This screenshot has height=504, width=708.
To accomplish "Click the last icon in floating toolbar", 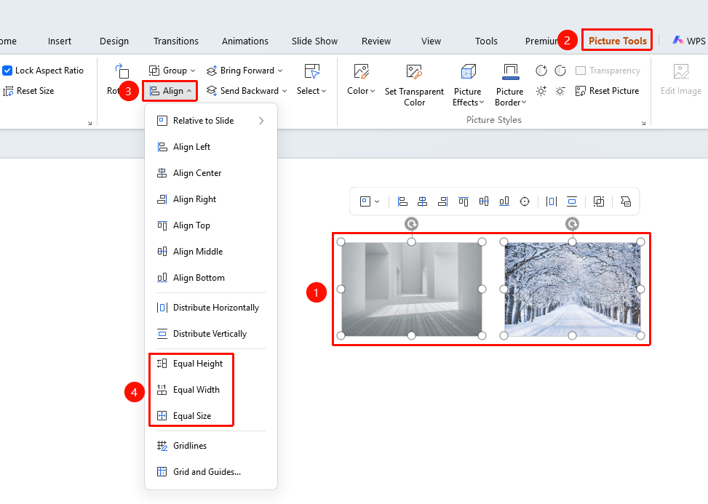I will [x=626, y=201].
